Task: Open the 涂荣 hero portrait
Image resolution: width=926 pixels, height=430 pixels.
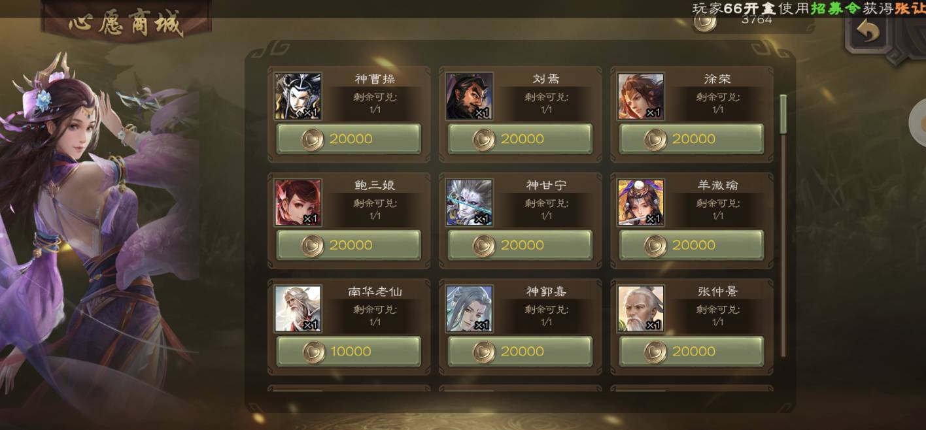Action: click(x=641, y=96)
